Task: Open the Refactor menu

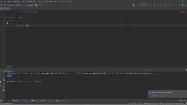Action: click(x=29, y=1)
